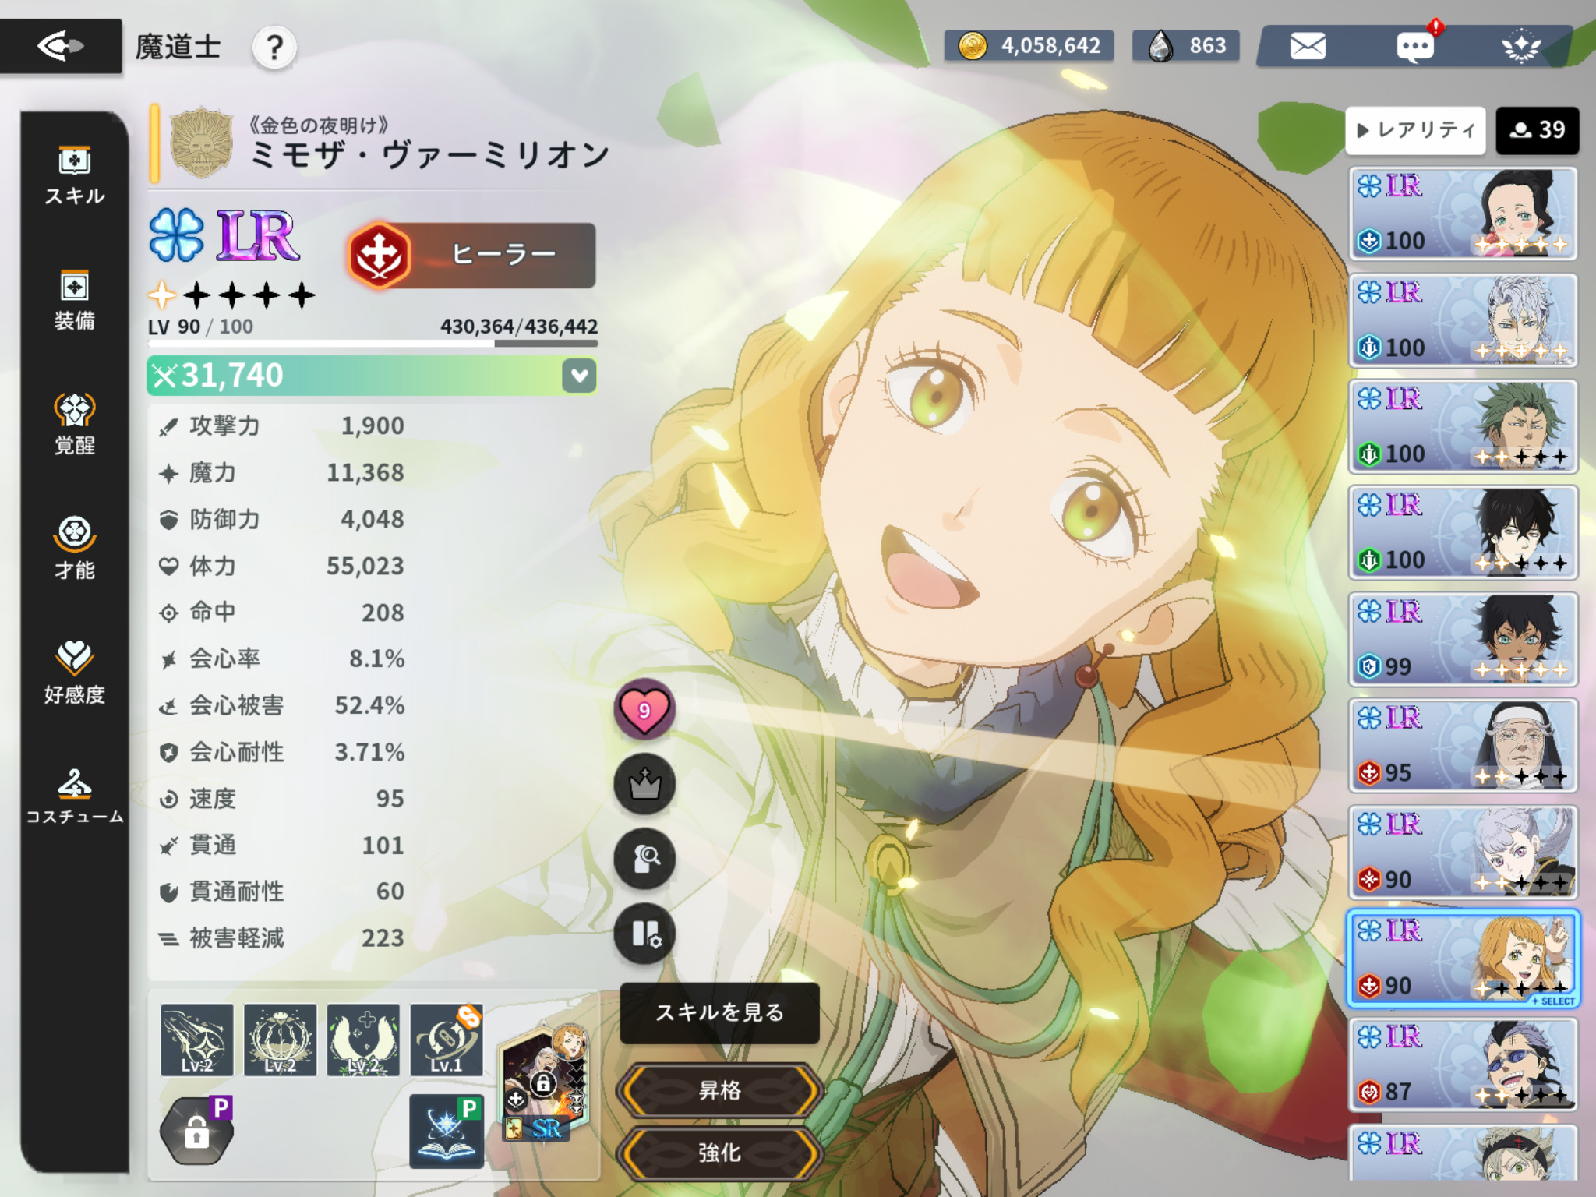Select the third Lv.2 wings skill icon

[364, 1040]
